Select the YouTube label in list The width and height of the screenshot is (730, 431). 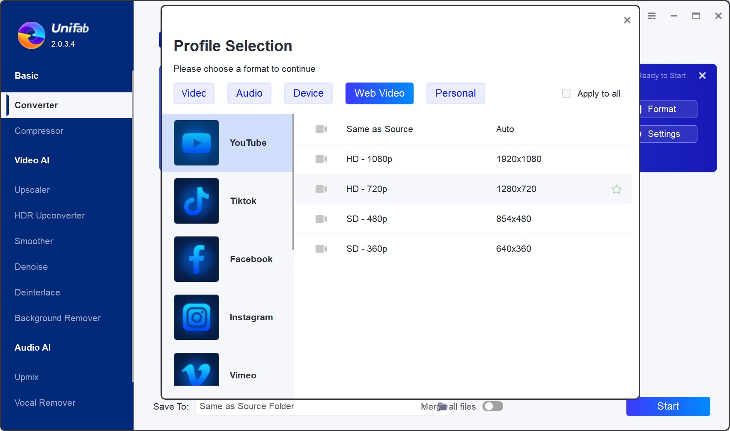coord(248,143)
